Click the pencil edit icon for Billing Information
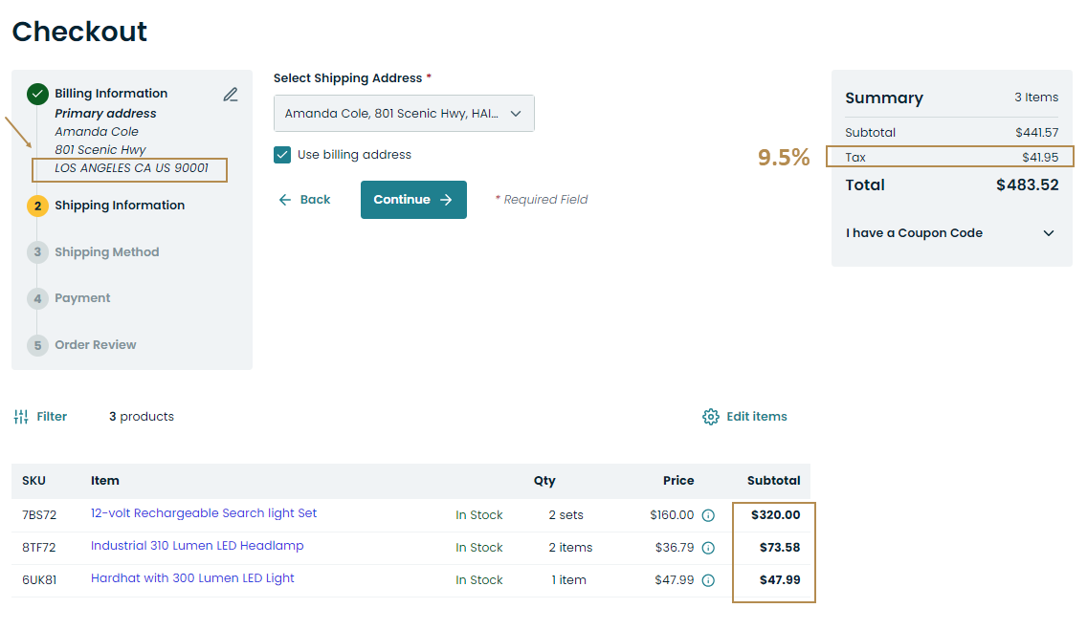 (x=231, y=95)
